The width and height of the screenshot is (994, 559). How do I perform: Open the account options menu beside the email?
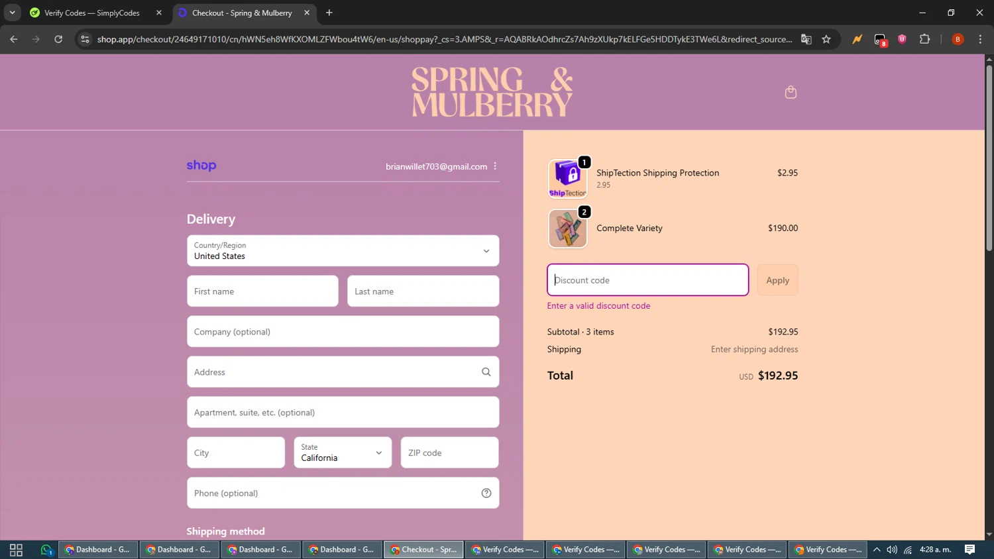coord(495,166)
